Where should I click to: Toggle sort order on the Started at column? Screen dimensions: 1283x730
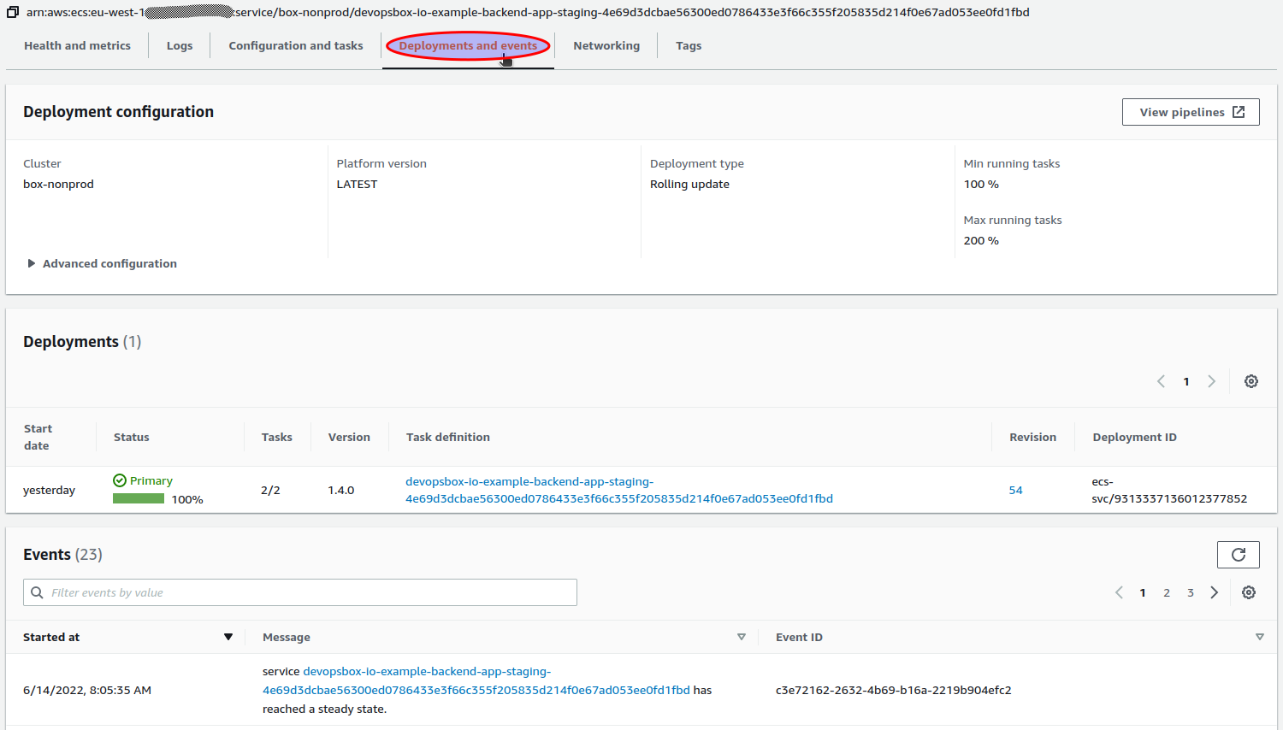tap(228, 636)
